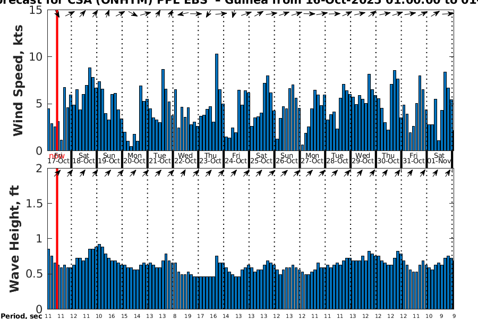Click the "Wave Height, ft" axis title
The width and height of the screenshot is (478, 319).
[14, 238]
